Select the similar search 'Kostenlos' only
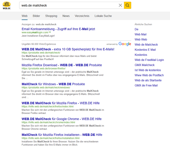Screen dimensions: 170x148 141,55
